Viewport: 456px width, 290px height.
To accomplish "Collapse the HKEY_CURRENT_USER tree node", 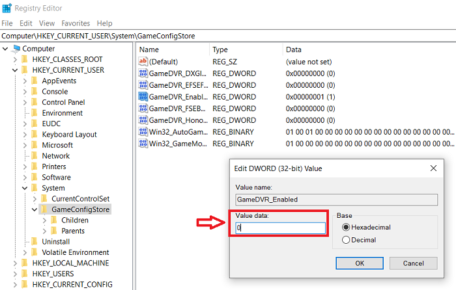I will (x=15, y=70).
